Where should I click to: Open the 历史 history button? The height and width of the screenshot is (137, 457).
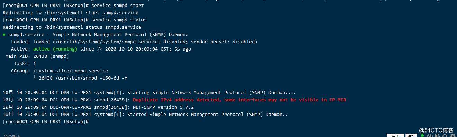pyautogui.click(x=395, y=136)
